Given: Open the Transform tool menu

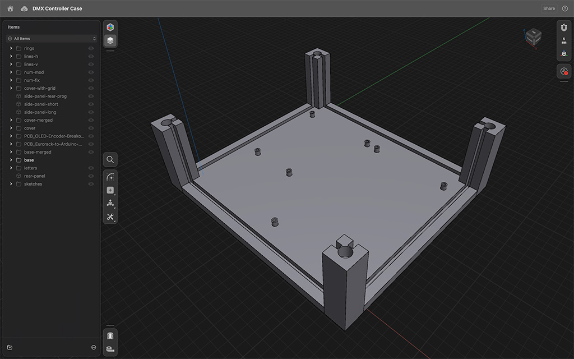Looking at the screenshot, I should tap(110, 204).
